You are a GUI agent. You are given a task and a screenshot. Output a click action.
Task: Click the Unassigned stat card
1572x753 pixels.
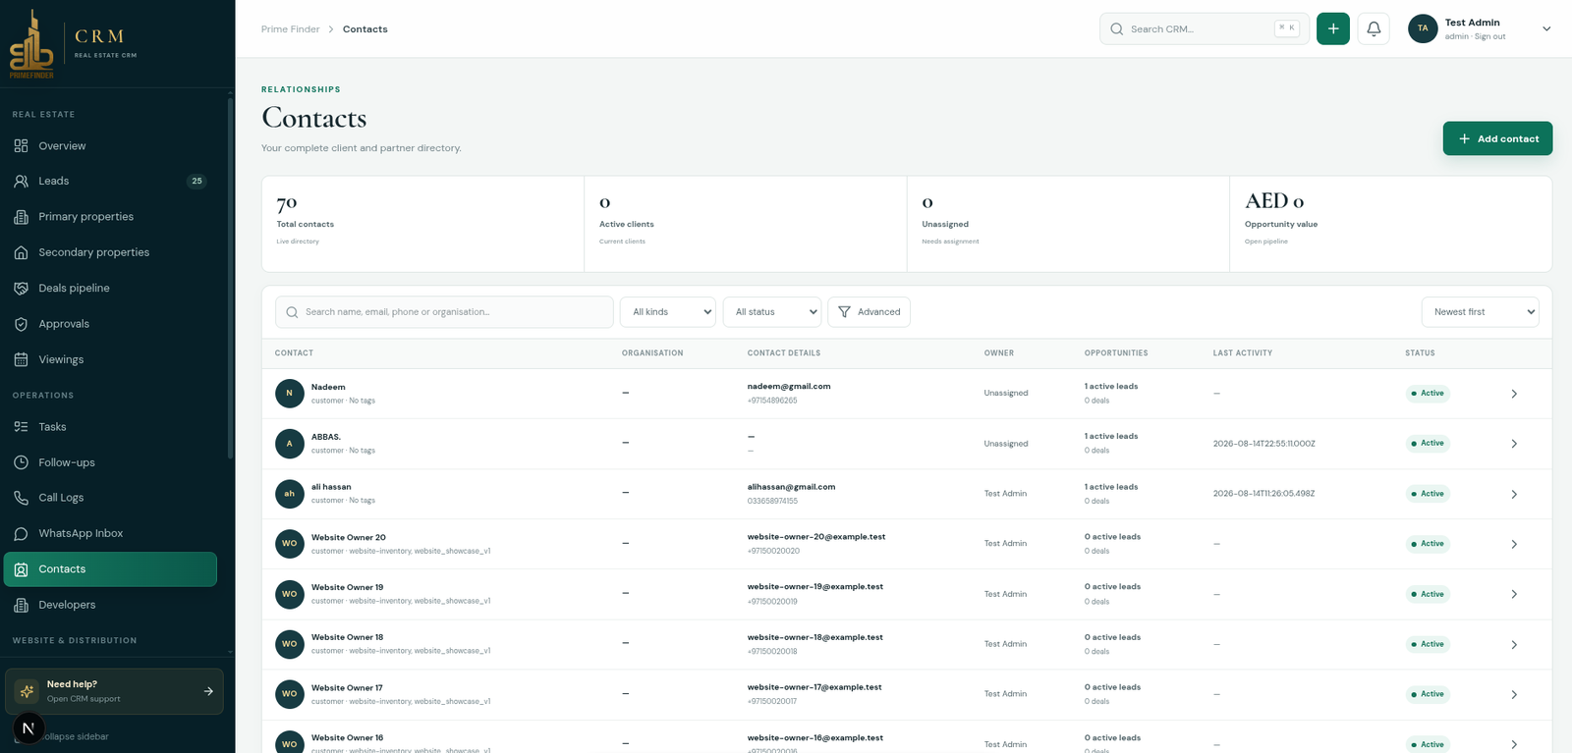[1068, 224]
